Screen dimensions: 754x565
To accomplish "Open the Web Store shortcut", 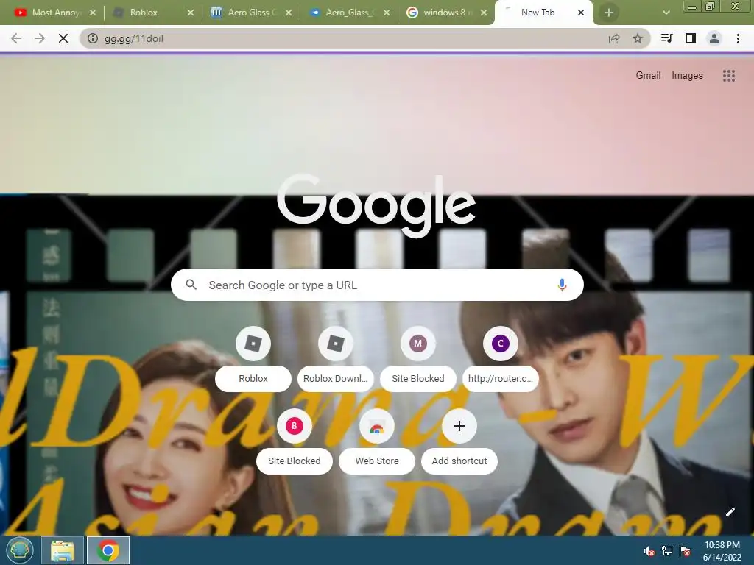I will point(376,441).
